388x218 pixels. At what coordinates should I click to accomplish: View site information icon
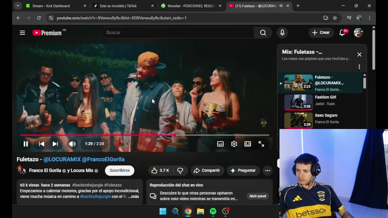point(51,18)
